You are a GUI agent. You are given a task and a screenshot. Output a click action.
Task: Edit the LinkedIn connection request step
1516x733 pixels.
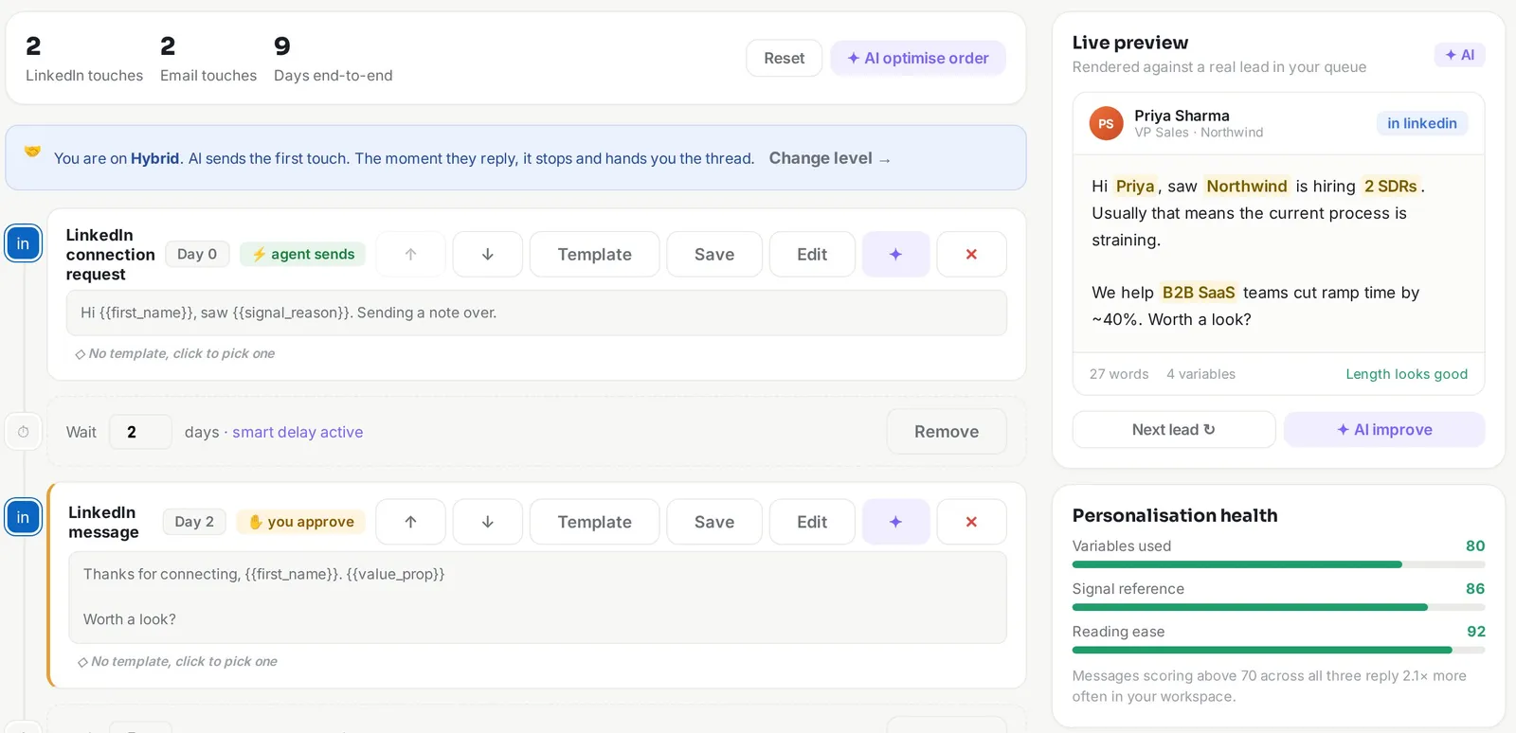(x=812, y=254)
